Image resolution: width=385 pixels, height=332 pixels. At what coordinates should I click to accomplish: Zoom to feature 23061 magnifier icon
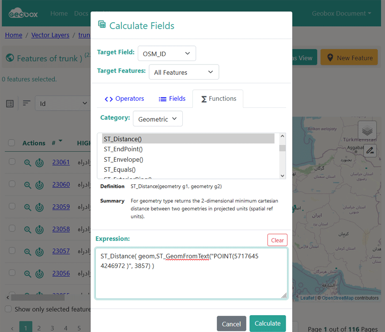27,163
